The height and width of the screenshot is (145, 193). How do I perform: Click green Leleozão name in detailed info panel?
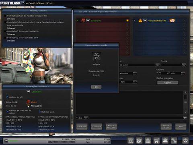coord(37,92)
